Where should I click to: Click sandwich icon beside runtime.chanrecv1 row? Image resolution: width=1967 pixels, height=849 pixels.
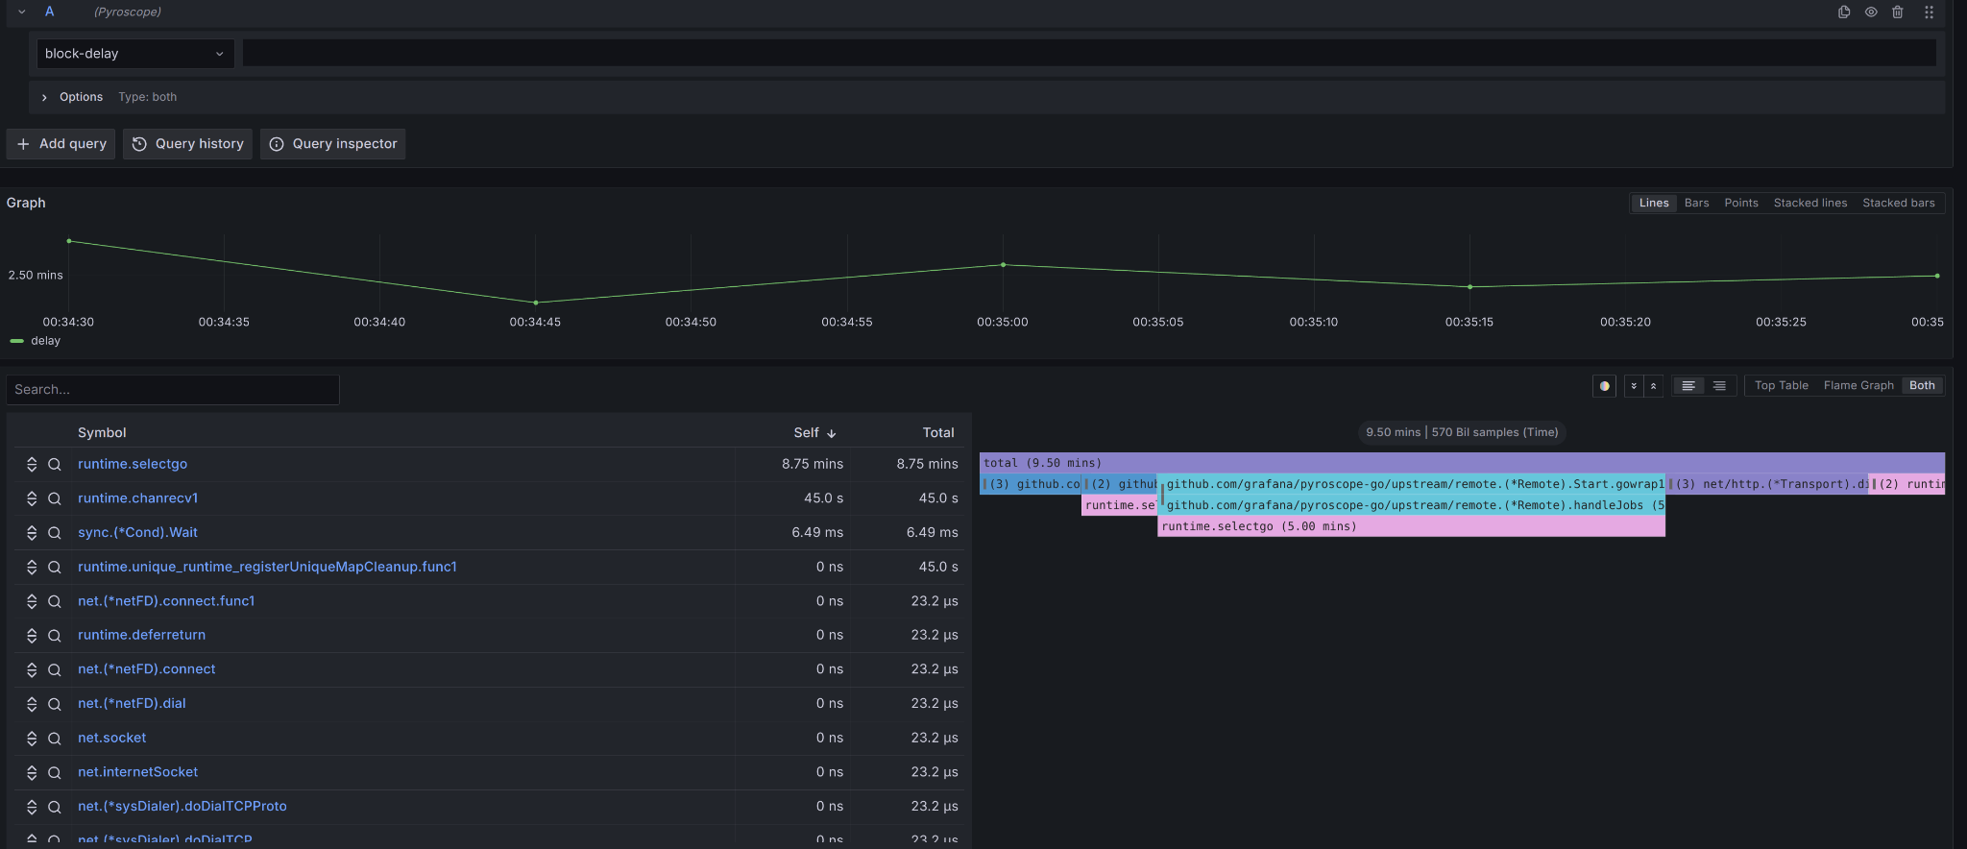coord(32,498)
